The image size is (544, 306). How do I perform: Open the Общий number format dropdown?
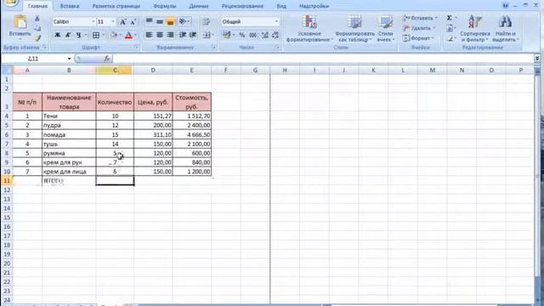coord(276,22)
